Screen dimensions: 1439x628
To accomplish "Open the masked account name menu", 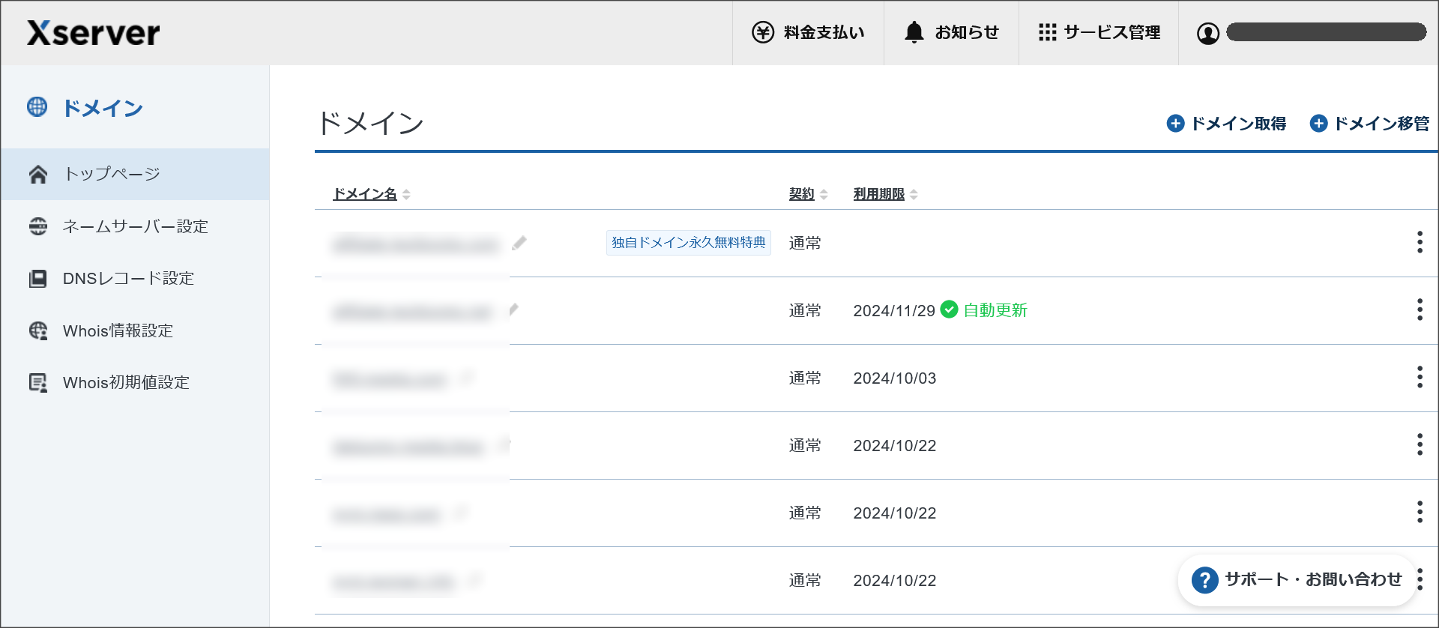I will [1326, 32].
